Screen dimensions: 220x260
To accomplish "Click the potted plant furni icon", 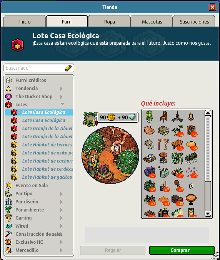I will click(149, 116).
